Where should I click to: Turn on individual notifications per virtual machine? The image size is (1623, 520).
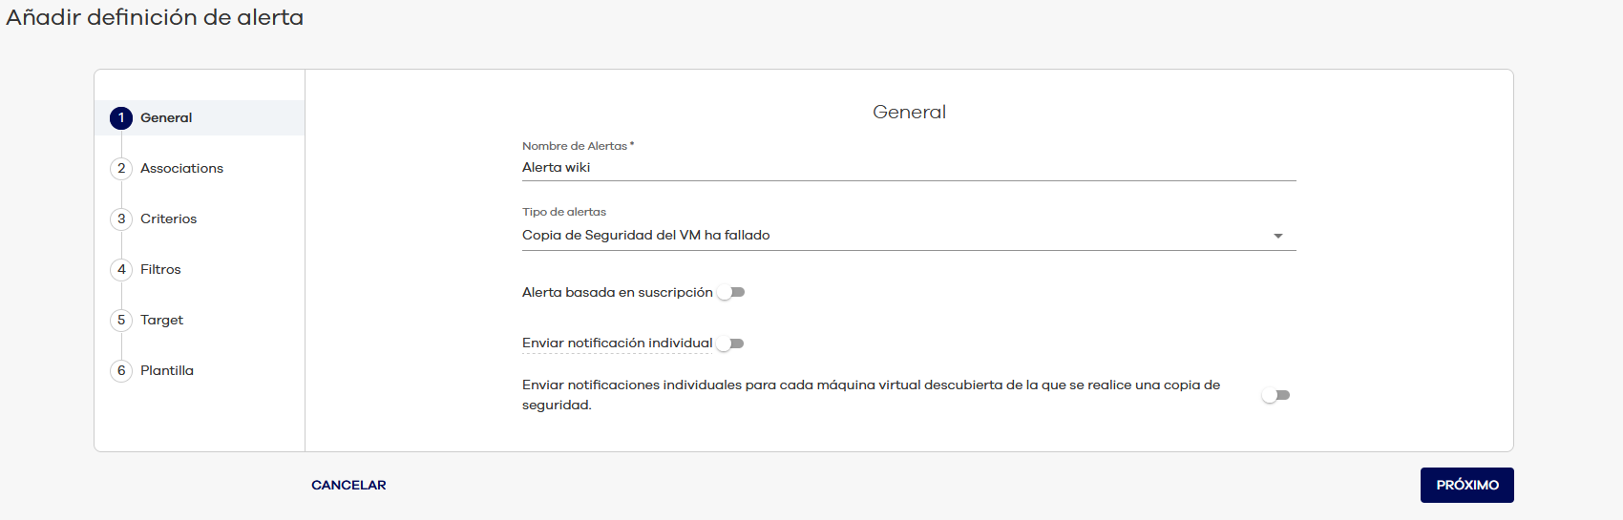click(1275, 395)
